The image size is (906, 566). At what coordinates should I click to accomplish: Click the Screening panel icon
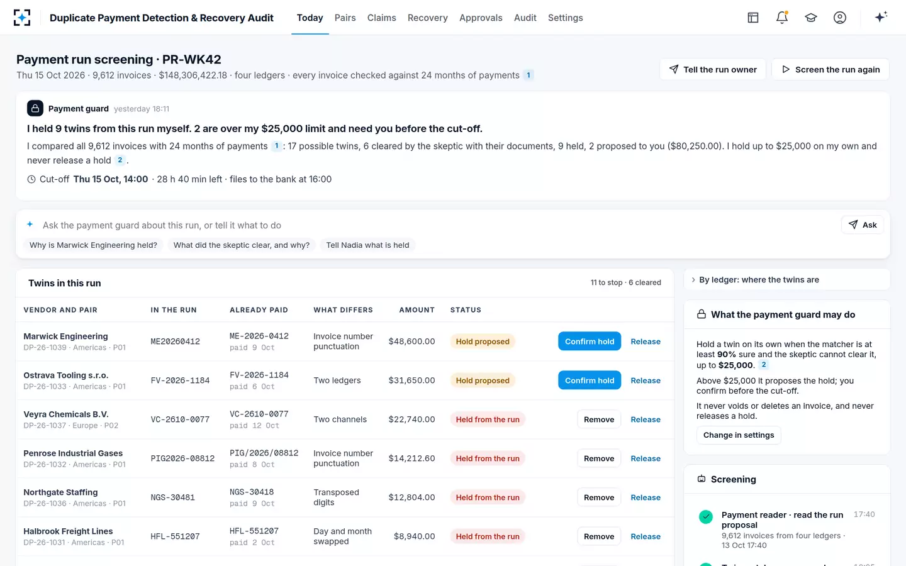pos(702,479)
